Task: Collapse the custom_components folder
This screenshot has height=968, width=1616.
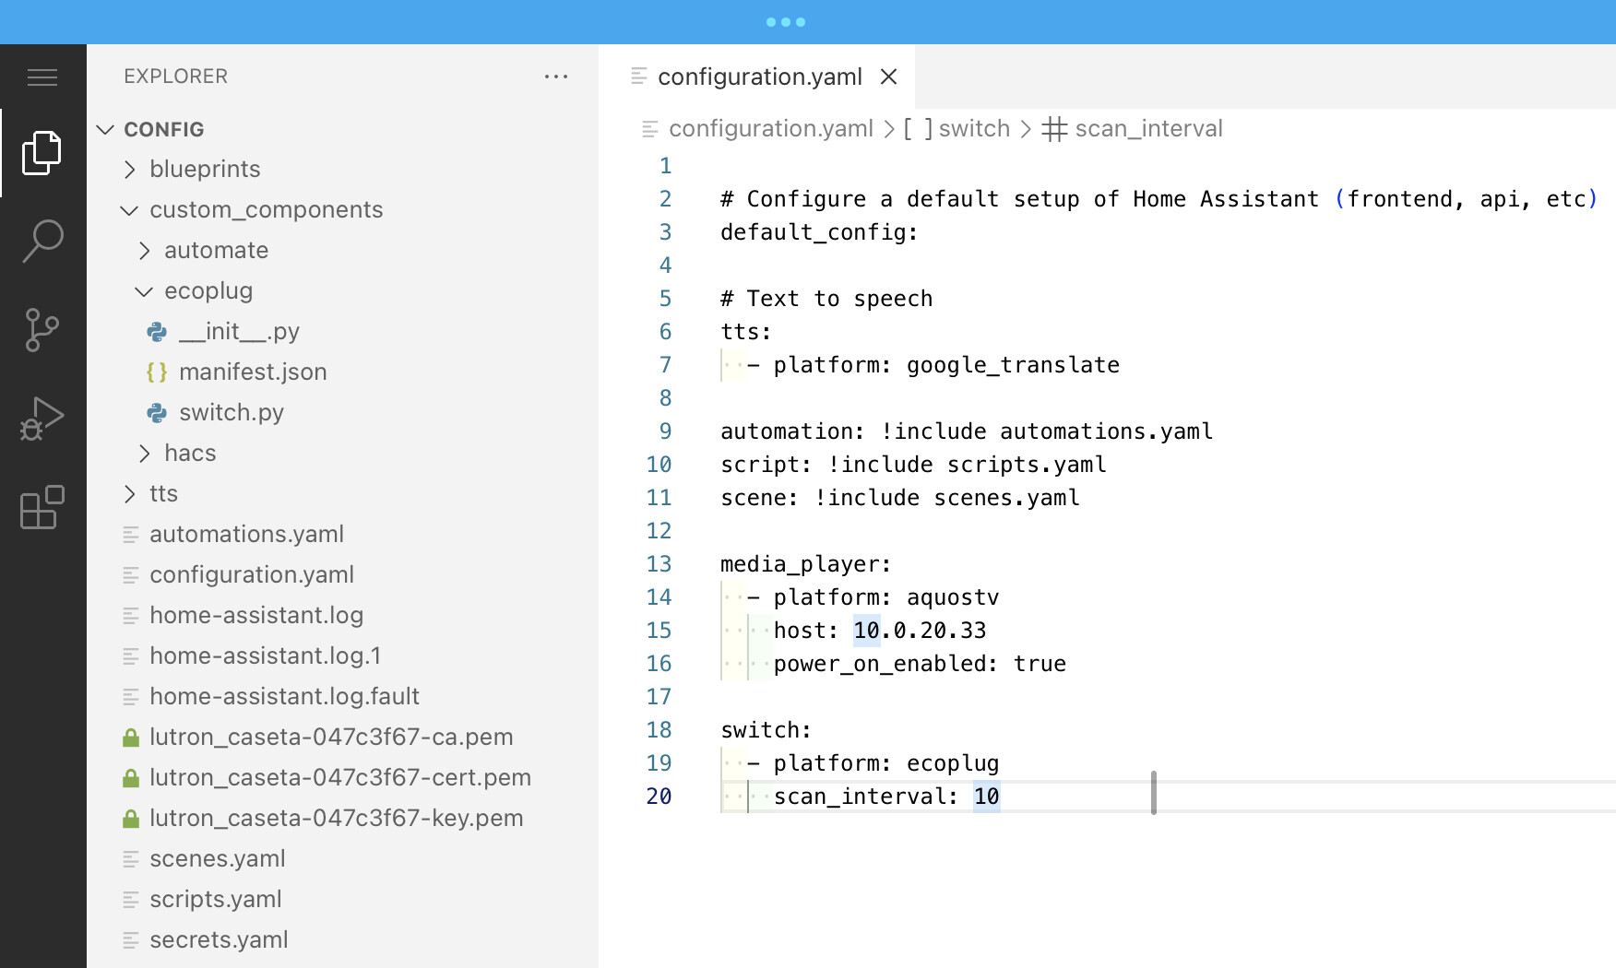Action: click(x=128, y=209)
